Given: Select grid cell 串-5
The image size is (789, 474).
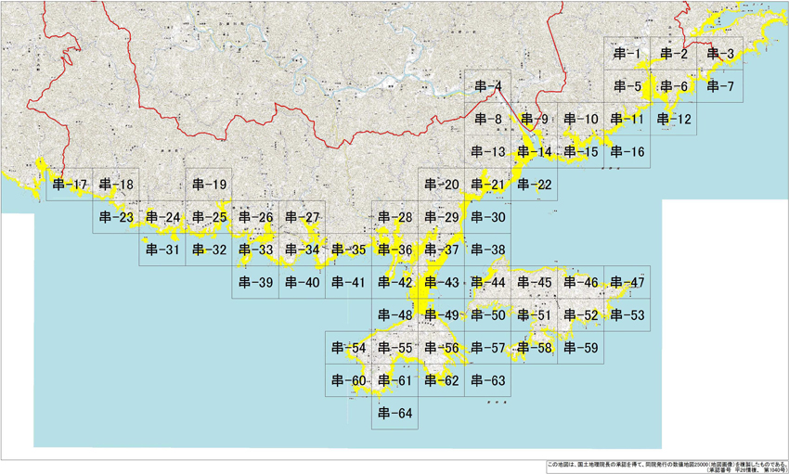Looking at the screenshot, I should pos(627,86).
